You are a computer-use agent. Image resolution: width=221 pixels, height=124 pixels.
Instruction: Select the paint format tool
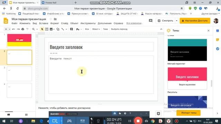[x=27, y=29]
